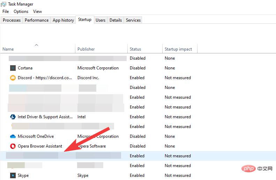Switch to the App history tab
The width and height of the screenshot is (276, 180).
tap(63, 20)
